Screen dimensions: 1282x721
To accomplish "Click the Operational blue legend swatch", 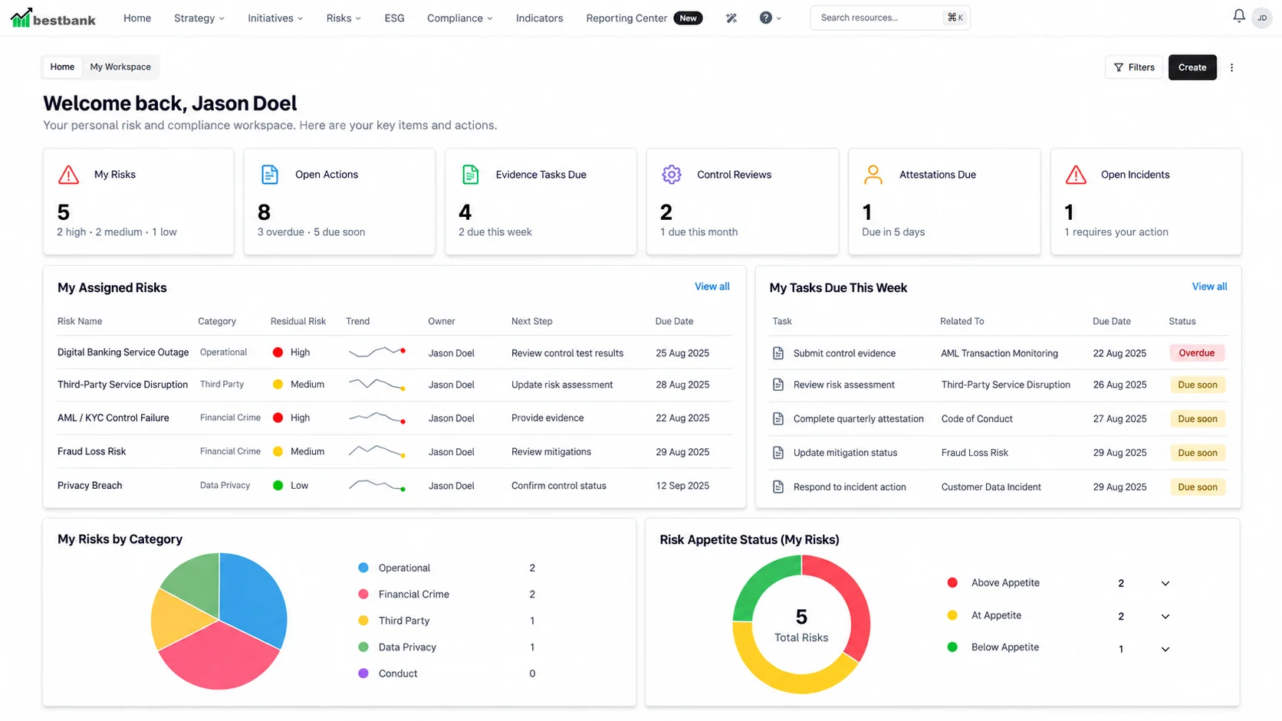I will click(363, 568).
